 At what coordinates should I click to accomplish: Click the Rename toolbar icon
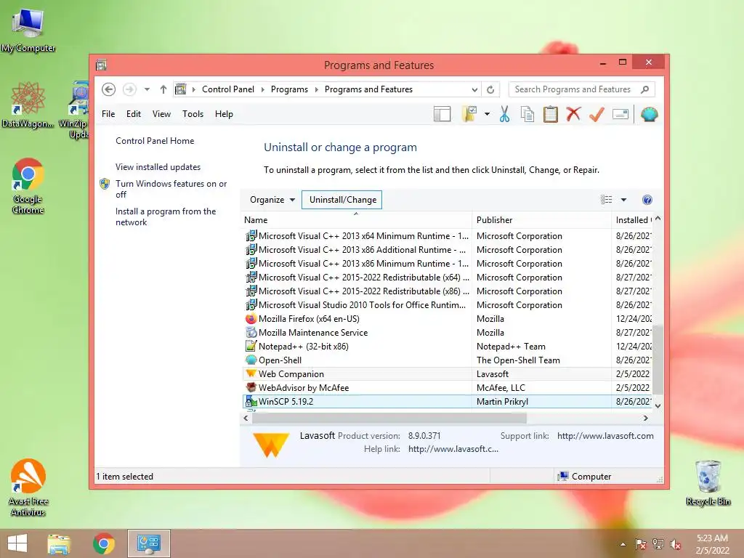pos(620,114)
